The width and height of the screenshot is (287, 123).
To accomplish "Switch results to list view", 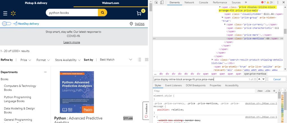I will click(140, 60).
